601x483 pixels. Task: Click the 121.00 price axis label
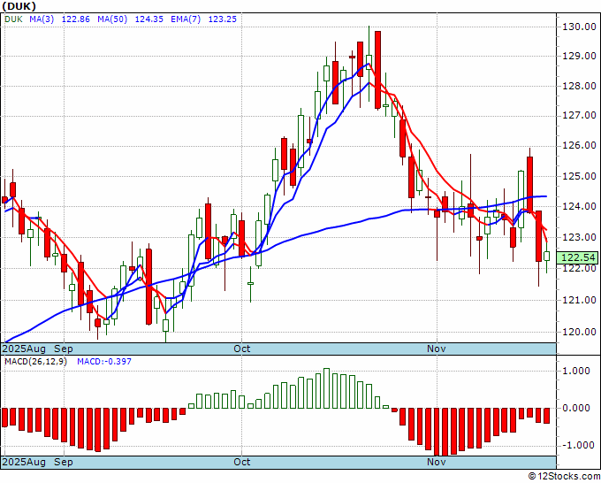pyautogui.click(x=579, y=300)
